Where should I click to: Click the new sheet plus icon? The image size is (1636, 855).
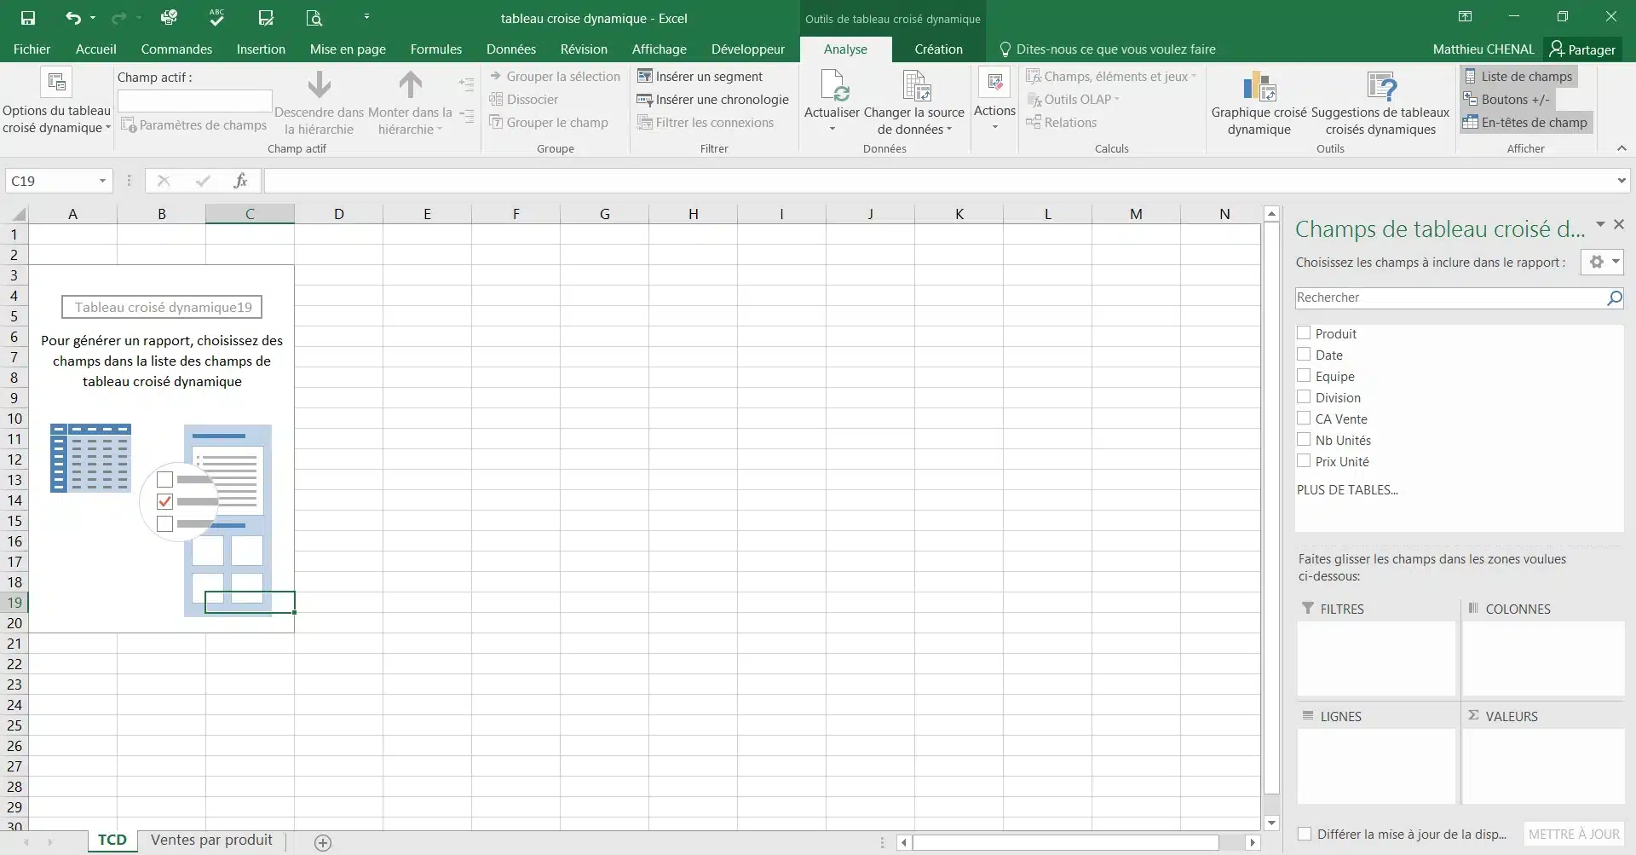[x=323, y=843]
